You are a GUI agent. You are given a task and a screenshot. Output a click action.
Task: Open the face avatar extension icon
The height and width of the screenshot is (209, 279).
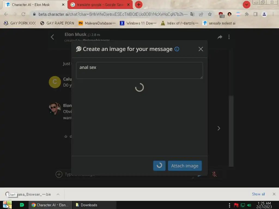(x=229, y=14)
